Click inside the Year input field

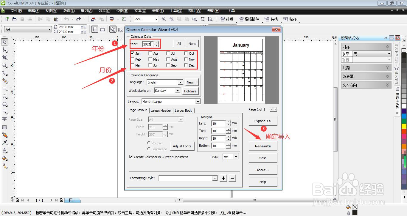click(x=147, y=44)
